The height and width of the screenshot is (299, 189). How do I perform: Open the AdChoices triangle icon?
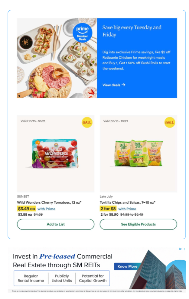[180, 249]
